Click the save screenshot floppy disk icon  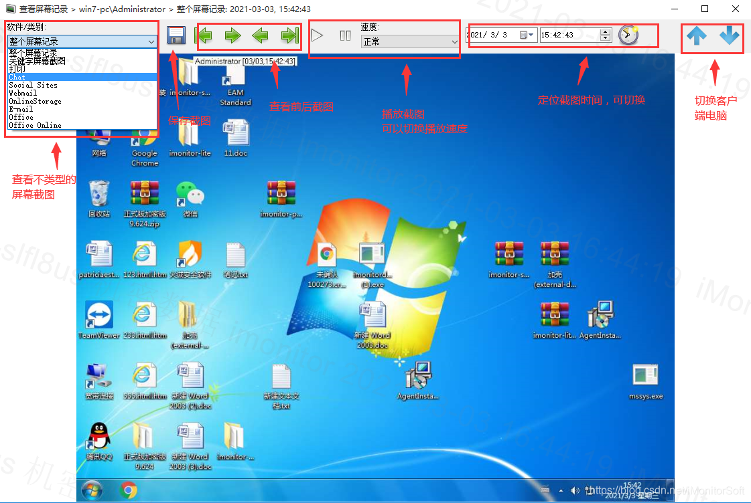click(x=176, y=35)
